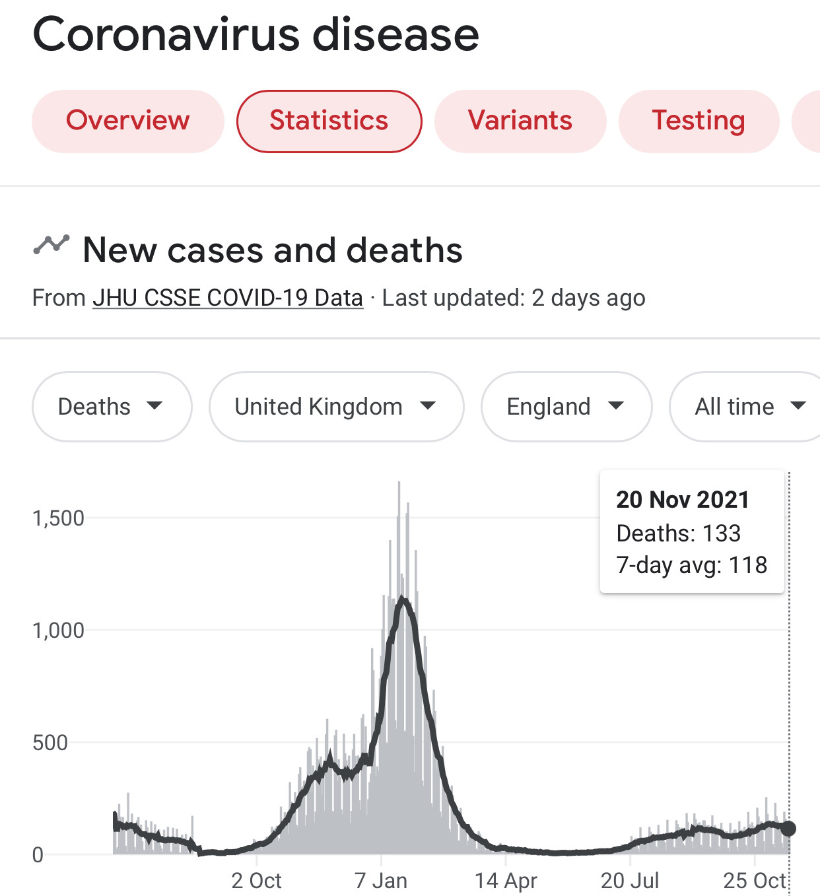Click the 20 Nov 2021 tooltip box

click(691, 532)
